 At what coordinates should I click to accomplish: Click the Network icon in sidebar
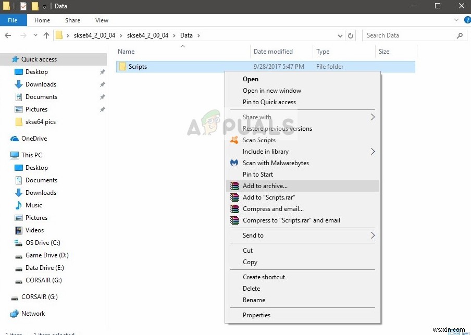click(x=15, y=314)
